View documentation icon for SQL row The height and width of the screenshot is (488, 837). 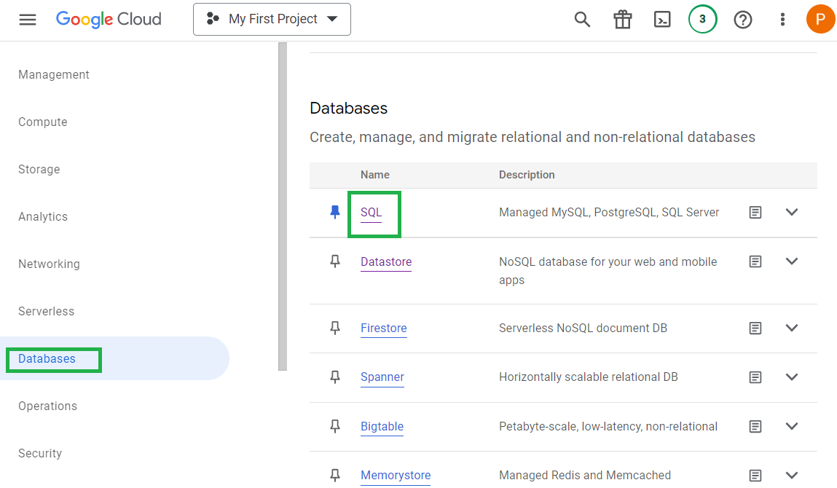[x=755, y=213]
